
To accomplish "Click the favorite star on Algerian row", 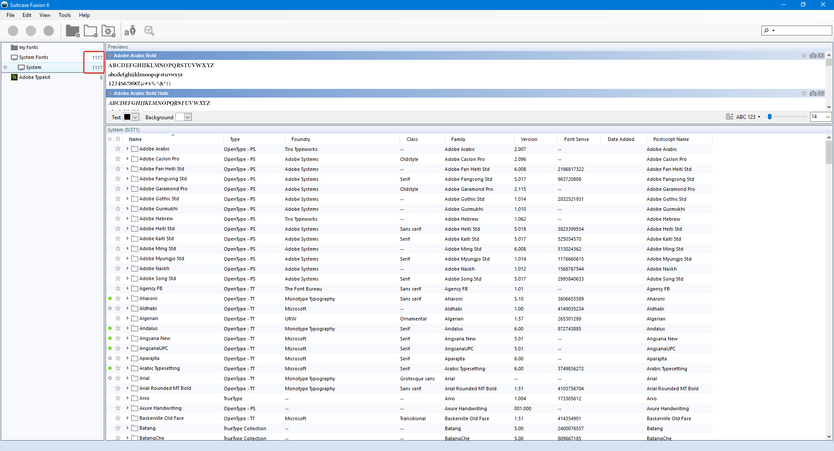I will pyautogui.click(x=118, y=318).
